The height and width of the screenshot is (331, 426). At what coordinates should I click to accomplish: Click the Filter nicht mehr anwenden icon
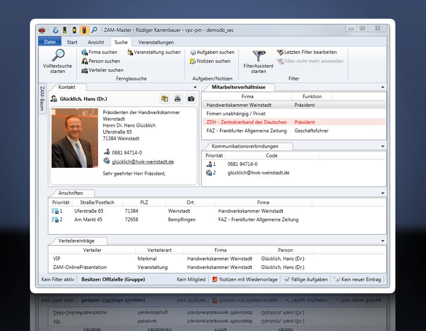[280, 61]
